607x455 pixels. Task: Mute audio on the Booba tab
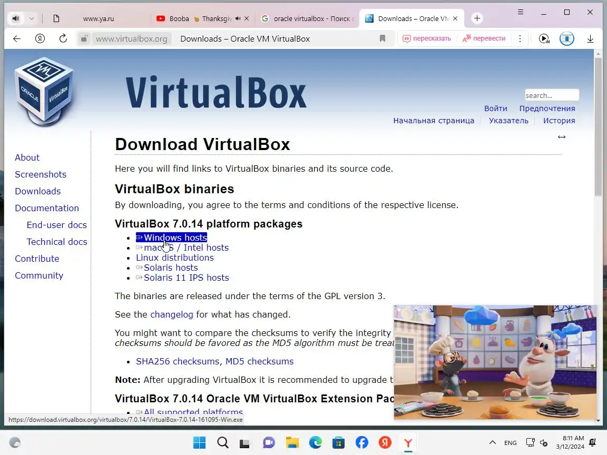click(238, 18)
